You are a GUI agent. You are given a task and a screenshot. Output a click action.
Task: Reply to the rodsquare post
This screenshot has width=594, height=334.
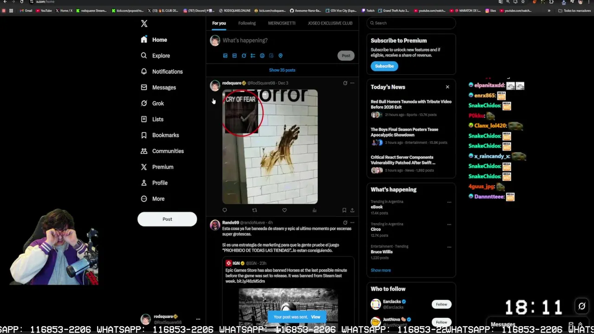(225, 210)
